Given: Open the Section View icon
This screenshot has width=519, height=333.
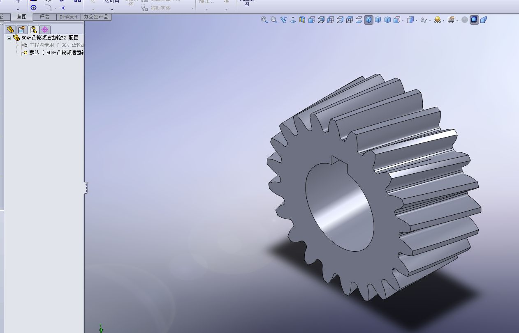Looking at the screenshot, I should tap(302, 20).
